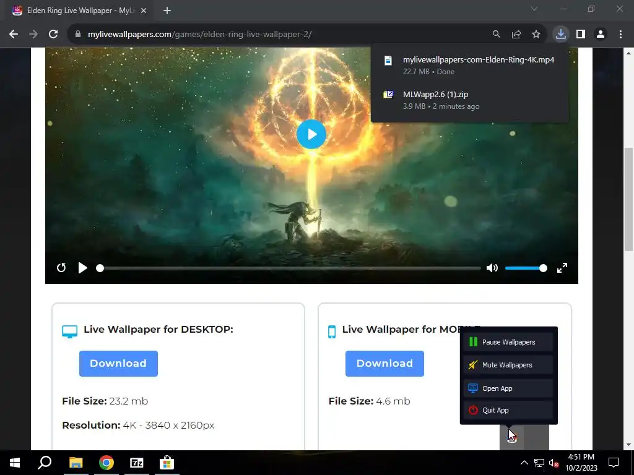Open the system volume tray icon
The width and height of the screenshot is (634, 475).
coord(554,463)
